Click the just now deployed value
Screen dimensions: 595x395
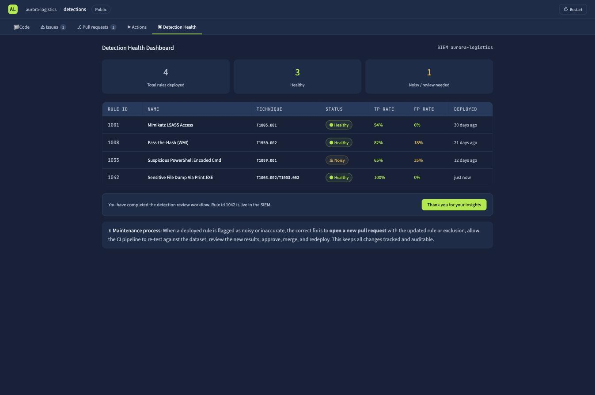462,178
